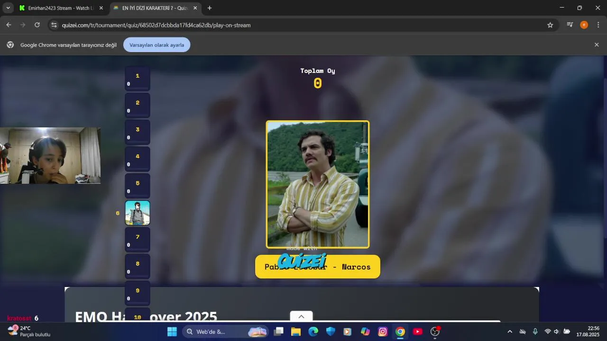Open the Wi-Fi network tray icon

click(x=548, y=332)
